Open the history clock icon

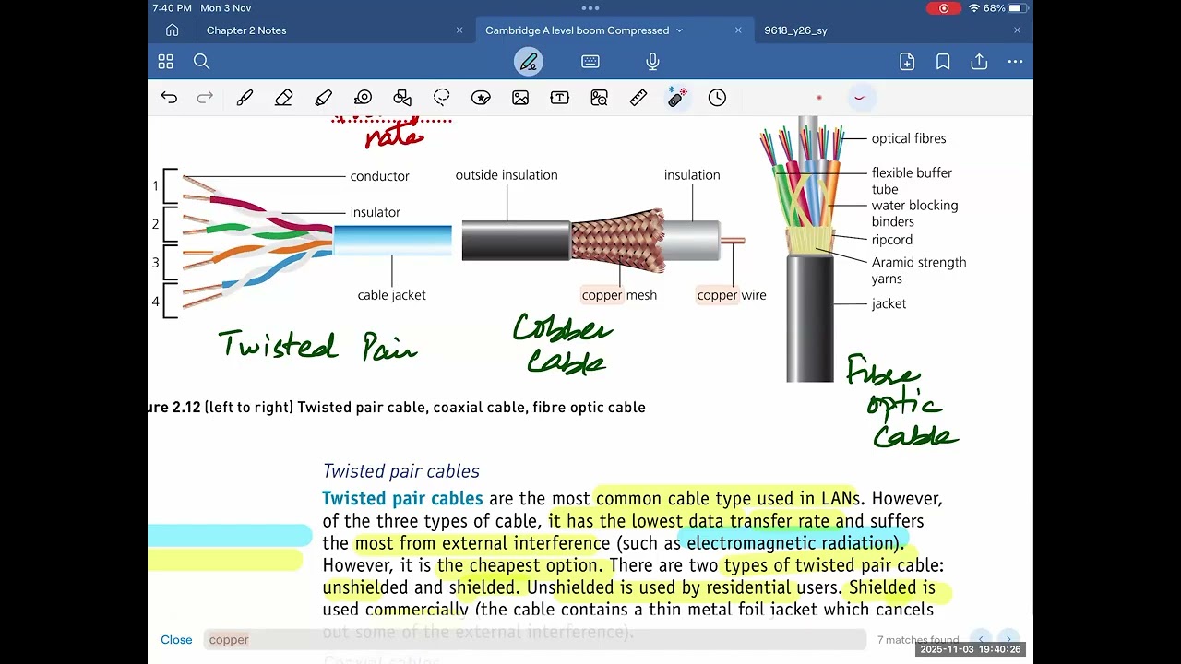coord(717,98)
